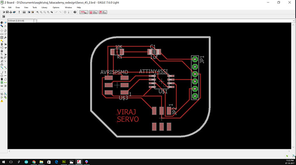Select the Rectangle tool
This screenshot has height=165, width=296.
pyautogui.click(x=2, y=79)
